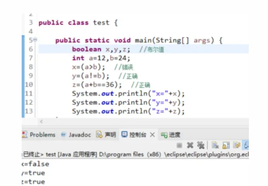Click line number 8 in the gutter

coord(31,67)
